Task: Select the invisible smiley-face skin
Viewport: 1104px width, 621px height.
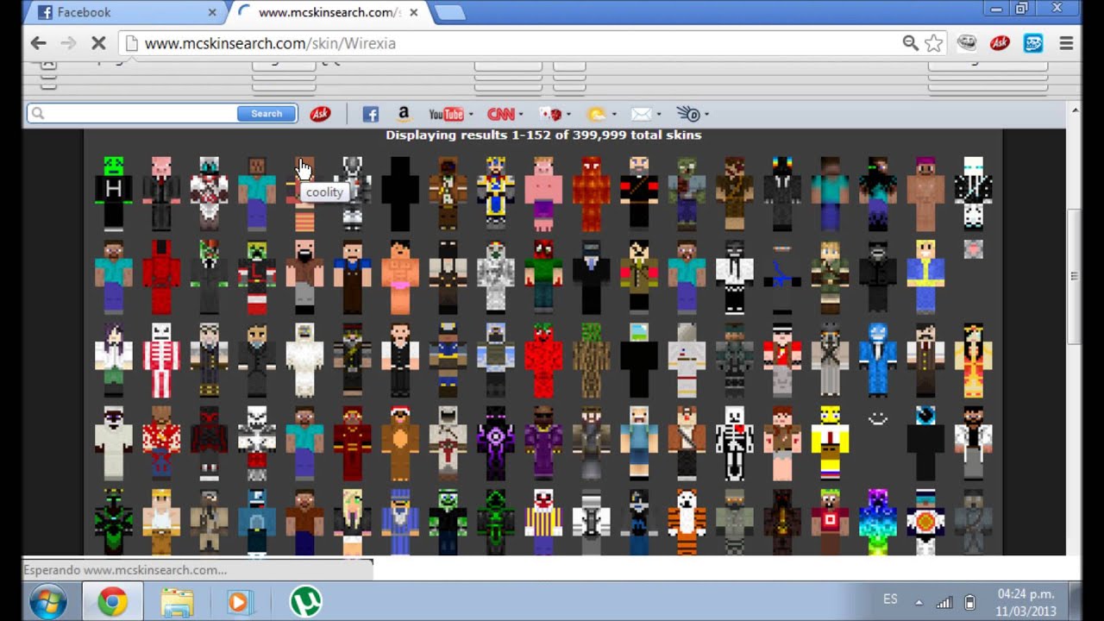Action: [877, 420]
